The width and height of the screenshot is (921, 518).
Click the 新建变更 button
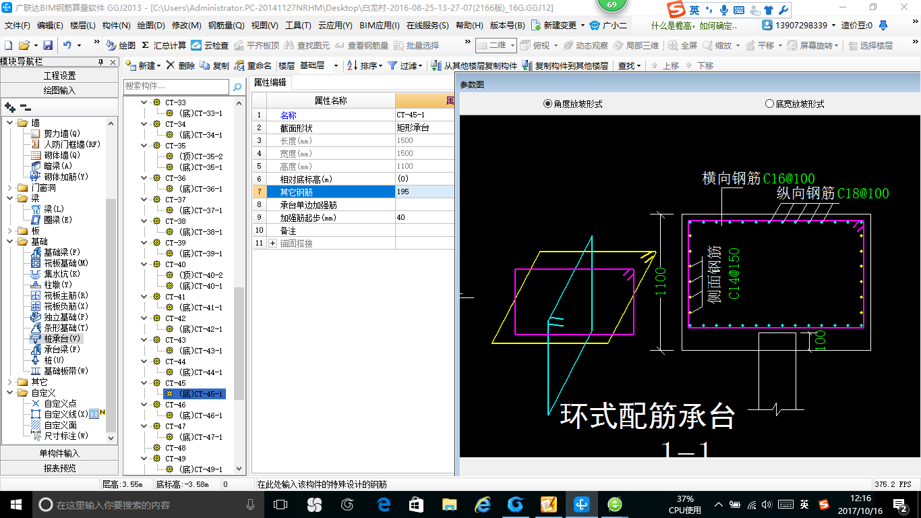click(557, 26)
